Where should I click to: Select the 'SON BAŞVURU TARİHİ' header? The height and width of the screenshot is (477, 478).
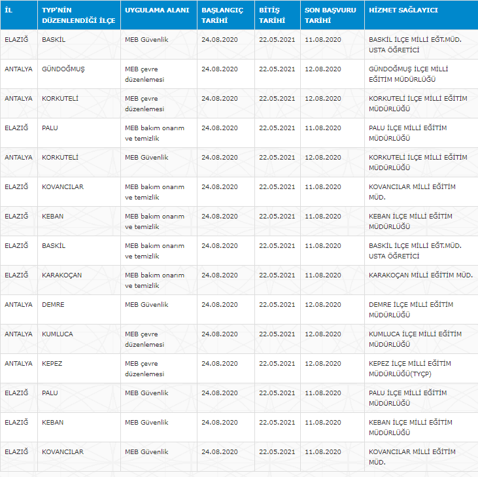tap(332, 15)
